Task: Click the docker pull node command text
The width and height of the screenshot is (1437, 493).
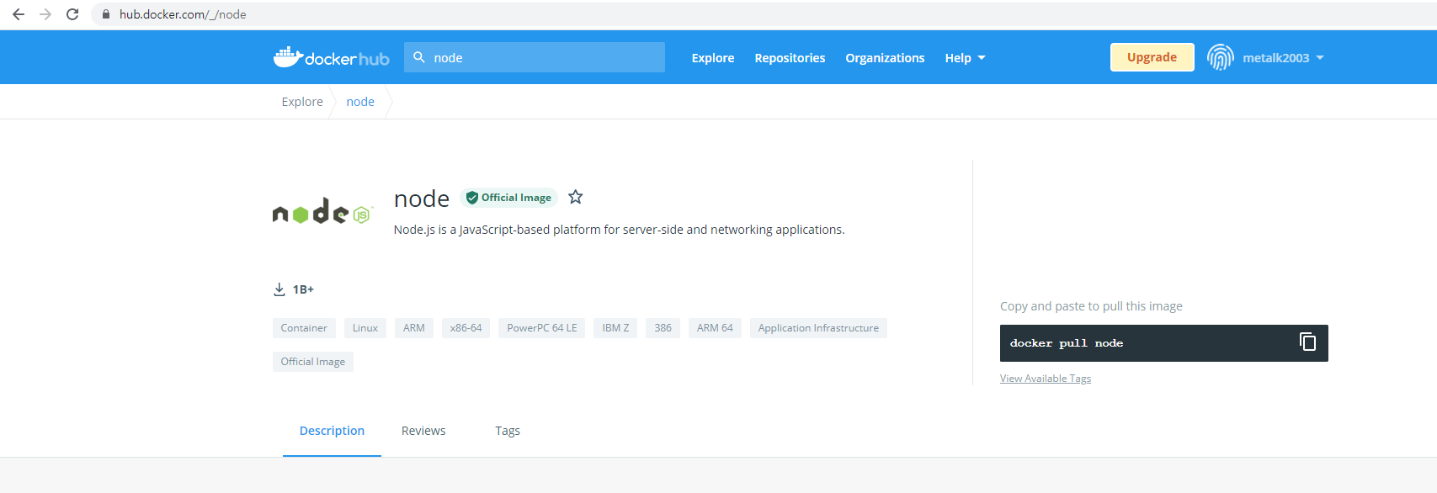Action: tap(1067, 343)
